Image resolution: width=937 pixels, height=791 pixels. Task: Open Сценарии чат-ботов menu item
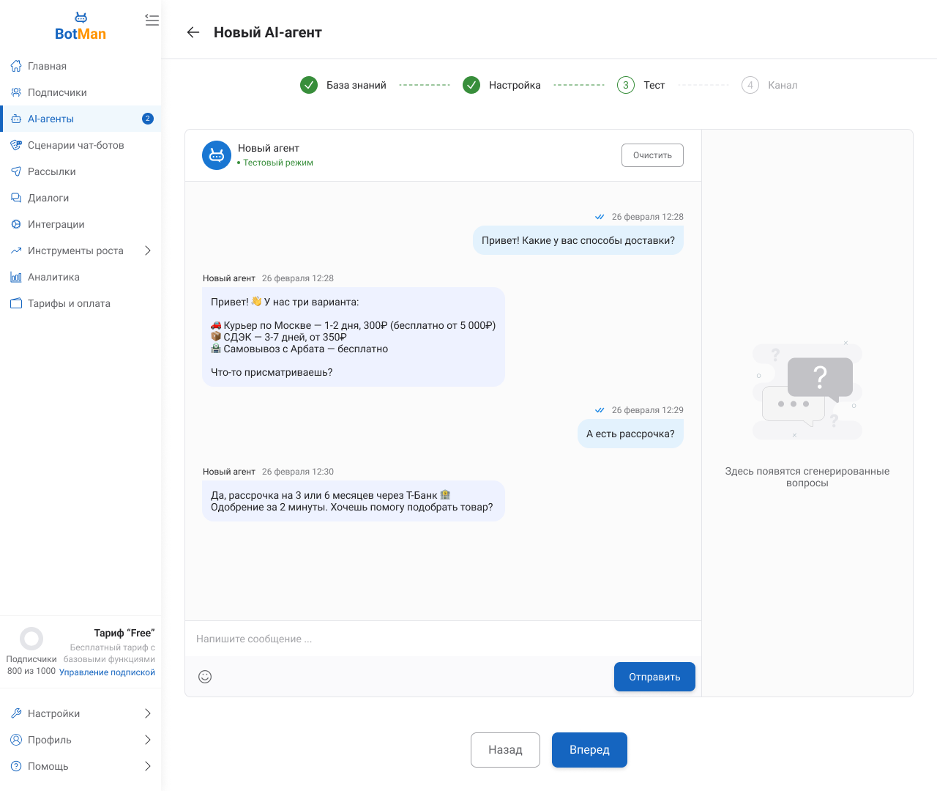(75, 145)
